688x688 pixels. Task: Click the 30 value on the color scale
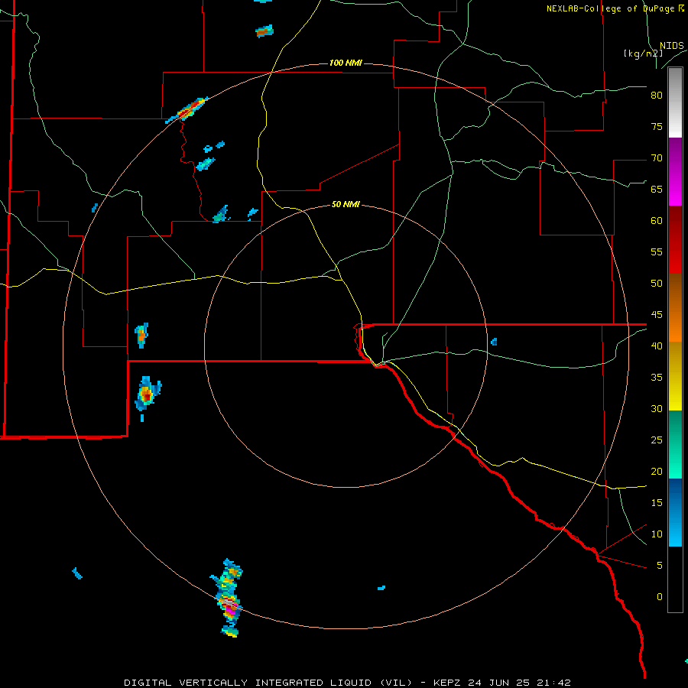click(657, 408)
